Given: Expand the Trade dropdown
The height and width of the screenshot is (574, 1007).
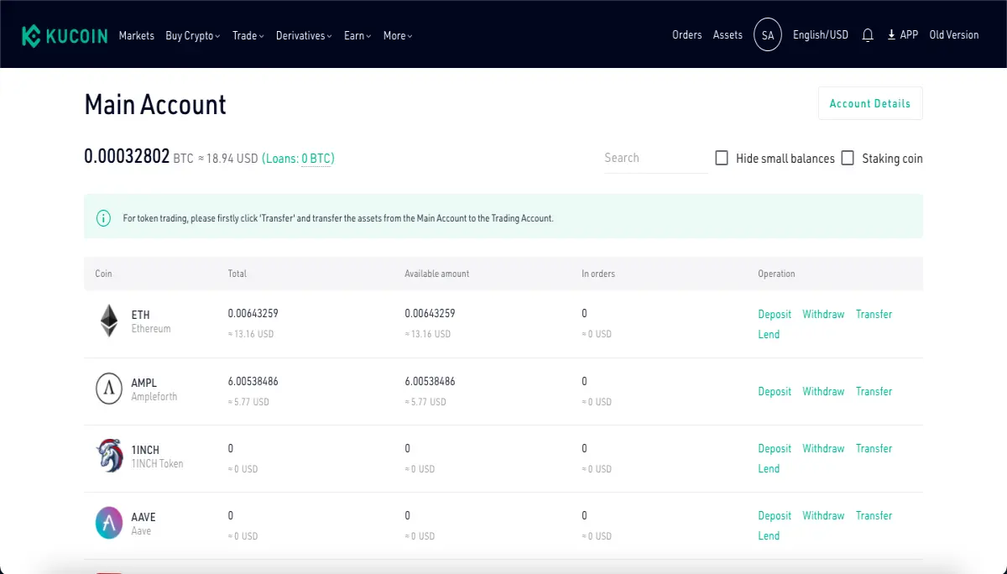Looking at the screenshot, I should (x=248, y=35).
